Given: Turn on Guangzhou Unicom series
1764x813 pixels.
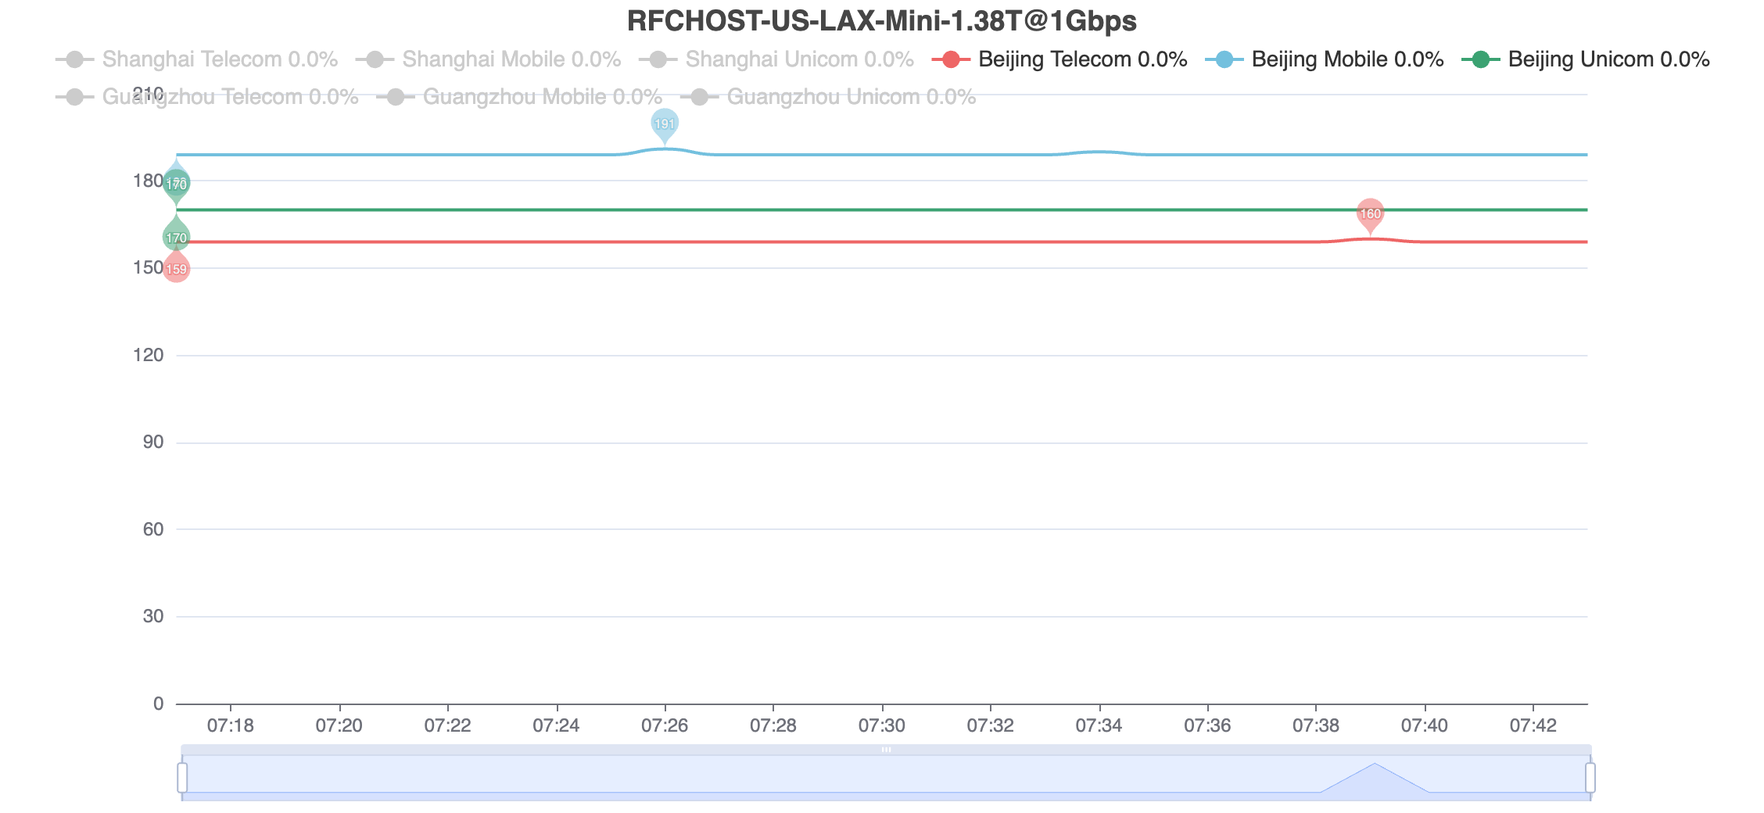Looking at the screenshot, I should (x=828, y=97).
